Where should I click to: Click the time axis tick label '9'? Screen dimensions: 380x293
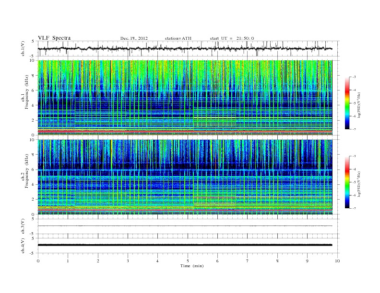coord(307,261)
